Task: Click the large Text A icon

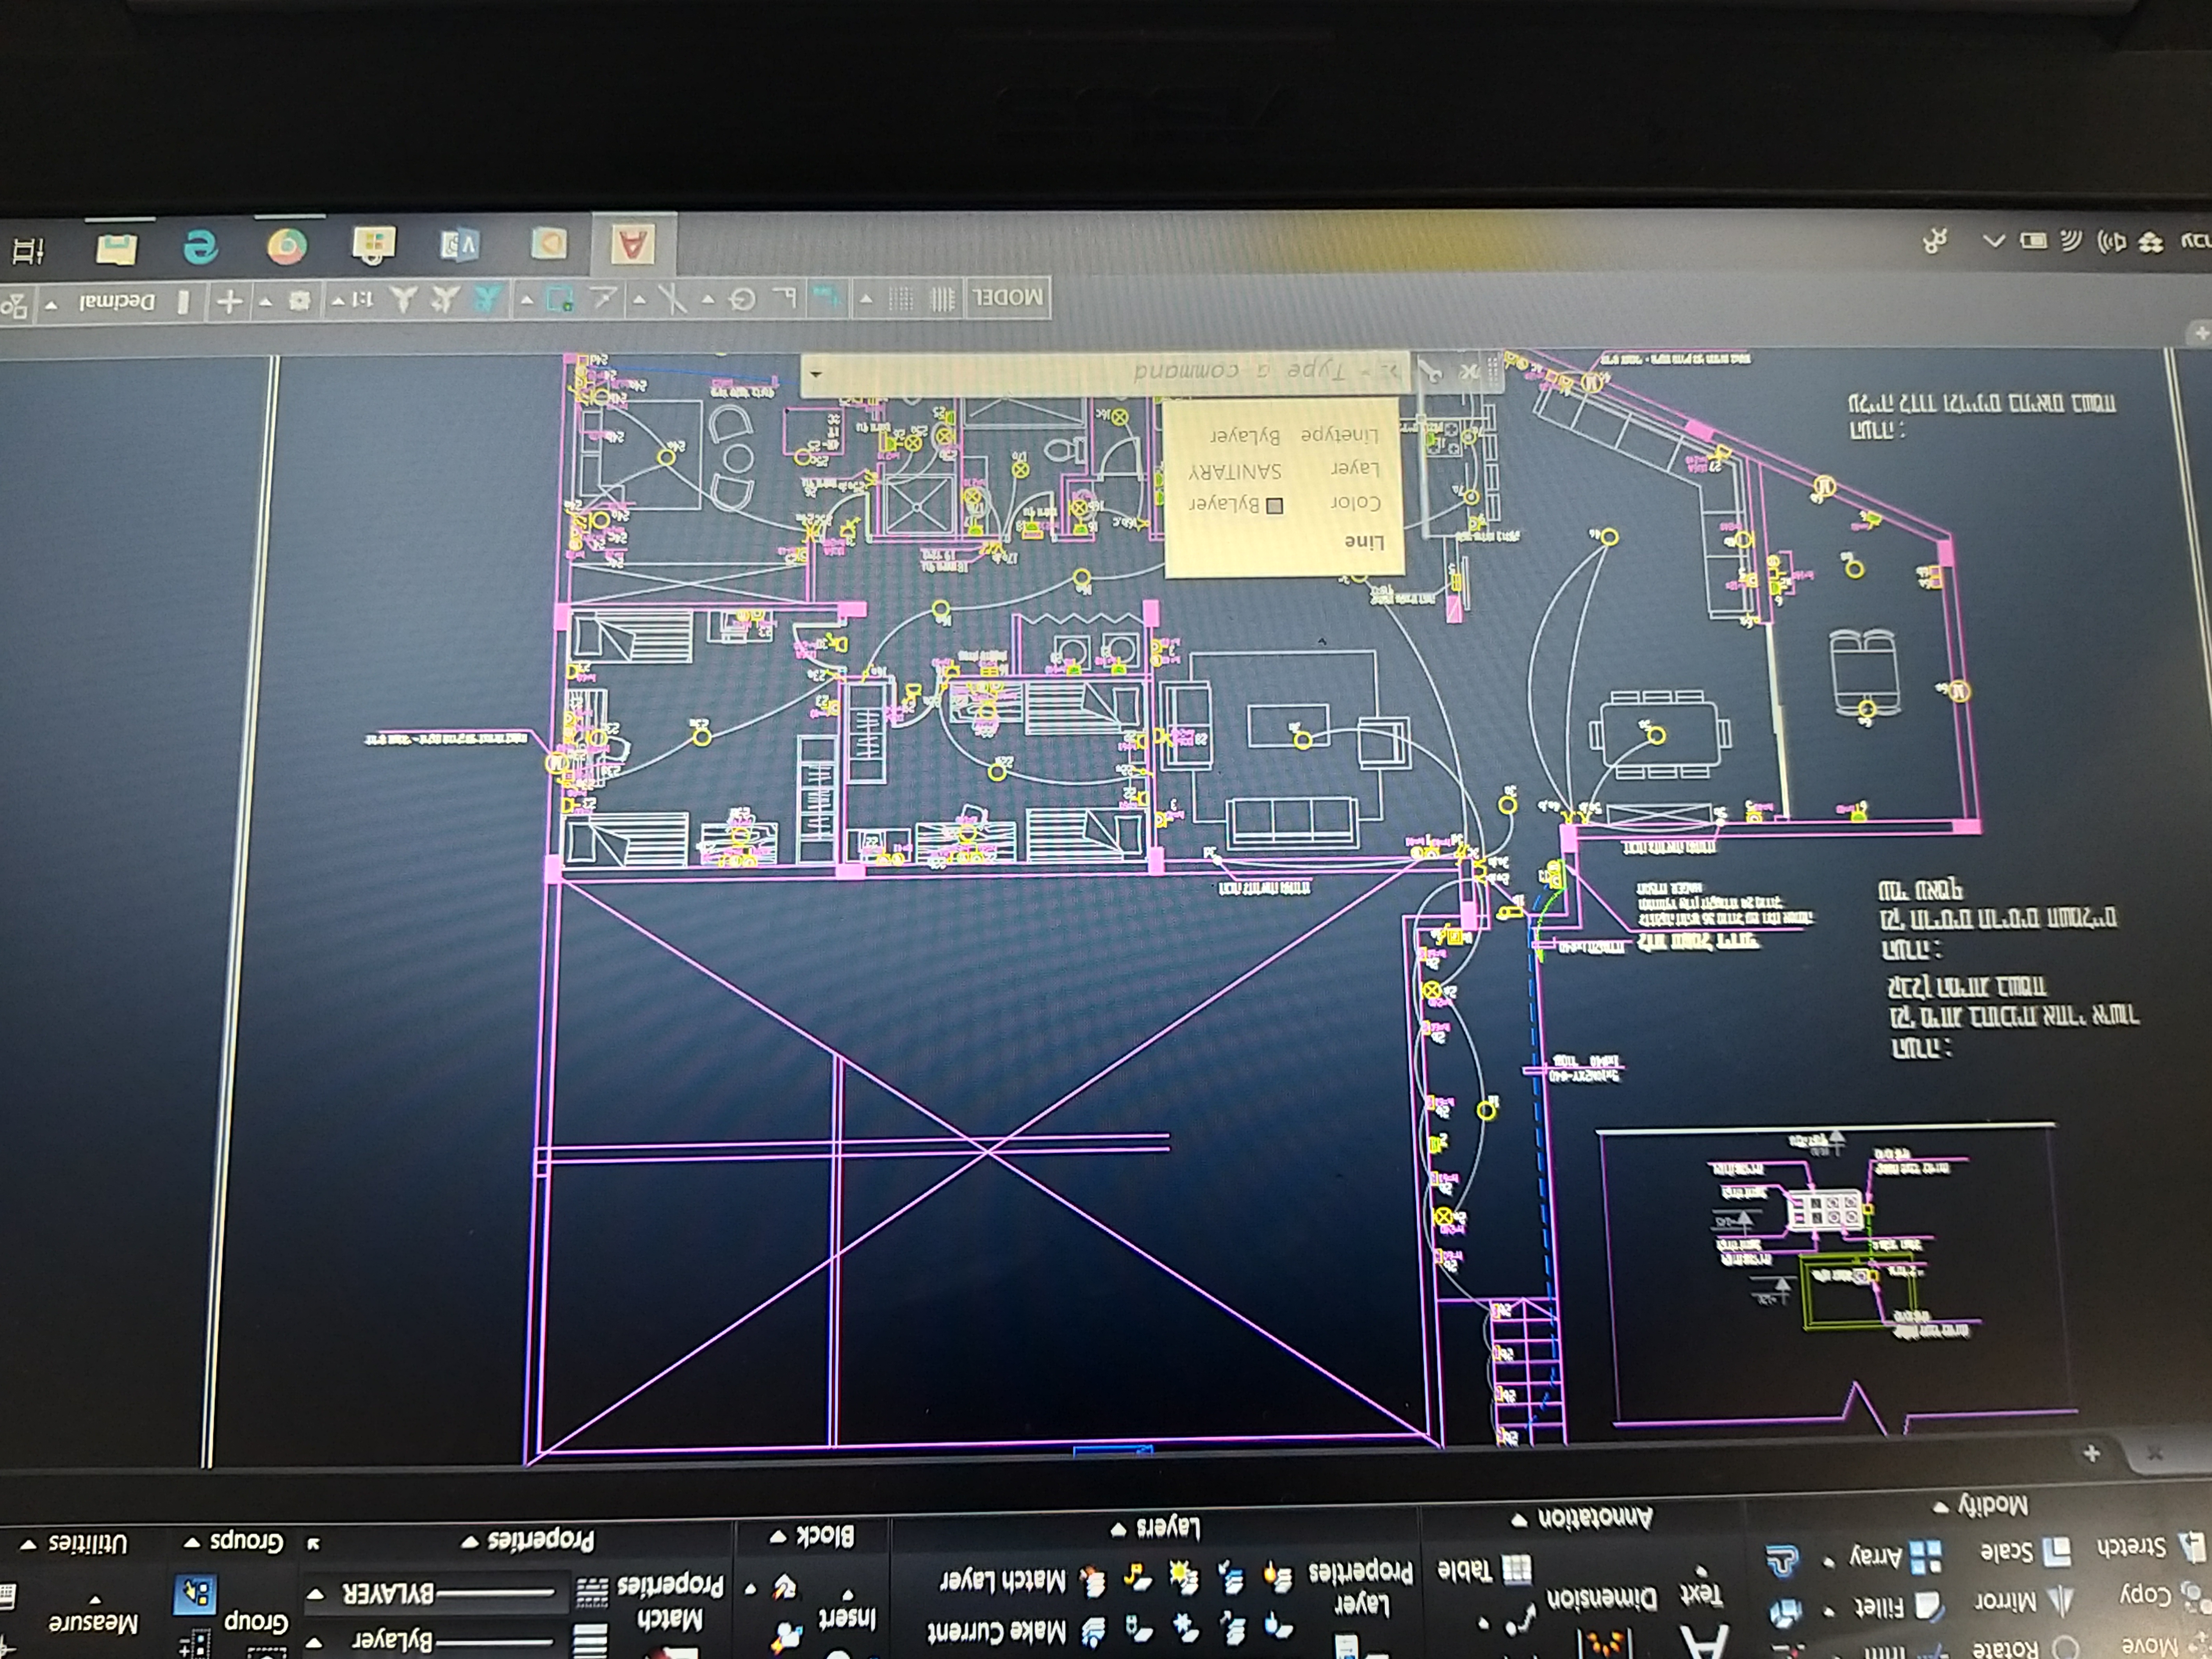Action: pyautogui.click(x=1703, y=1642)
